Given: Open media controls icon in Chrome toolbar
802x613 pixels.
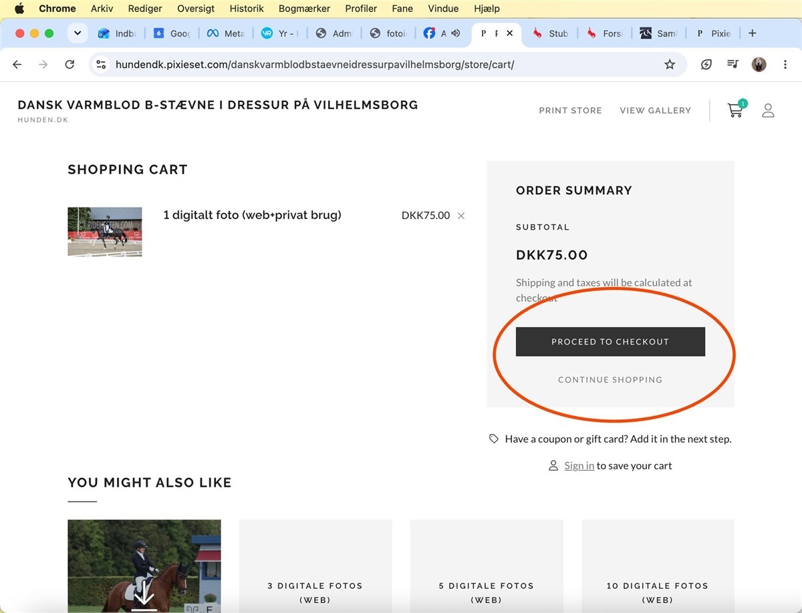Looking at the screenshot, I should point(733,65).
